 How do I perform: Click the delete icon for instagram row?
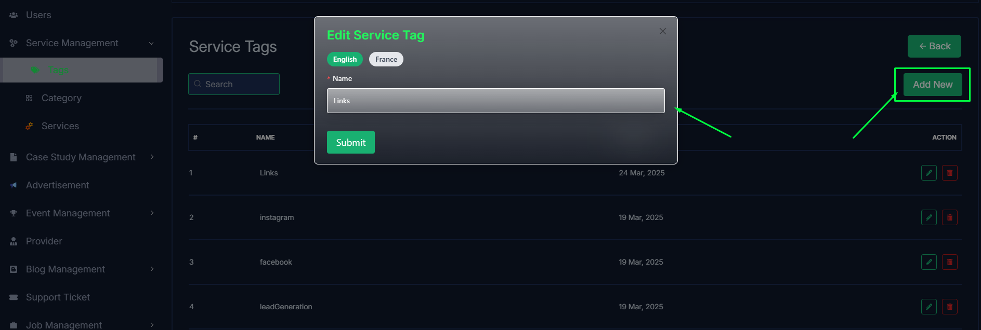(x=949, y=217)
